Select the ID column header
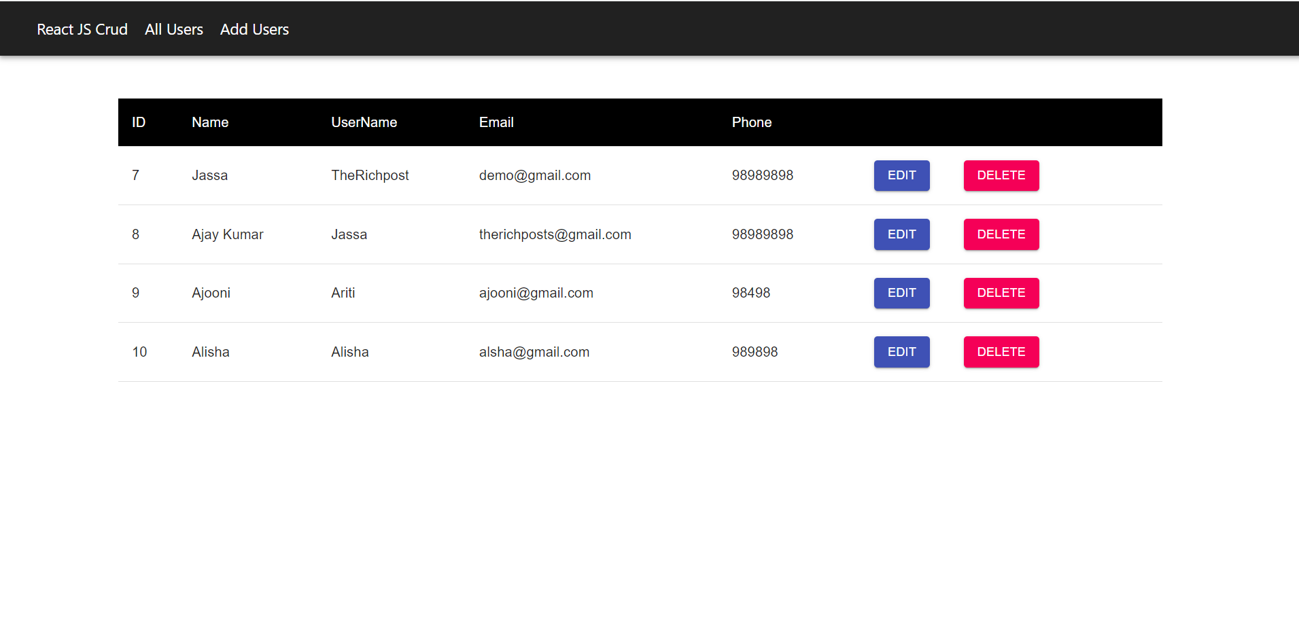1299x623 pixels. 139,122
